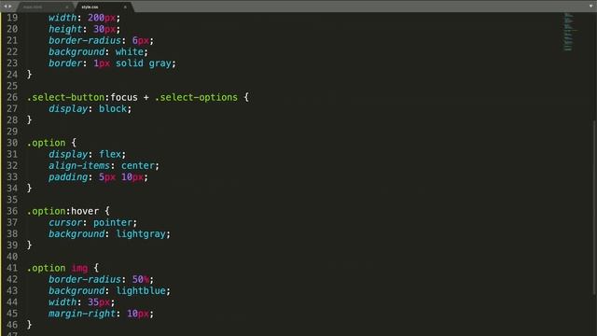This screenshot has height=336, width=597.
Task: Click the closing brace on line 46
Action: pyautogui.click(x=29, y=325)
